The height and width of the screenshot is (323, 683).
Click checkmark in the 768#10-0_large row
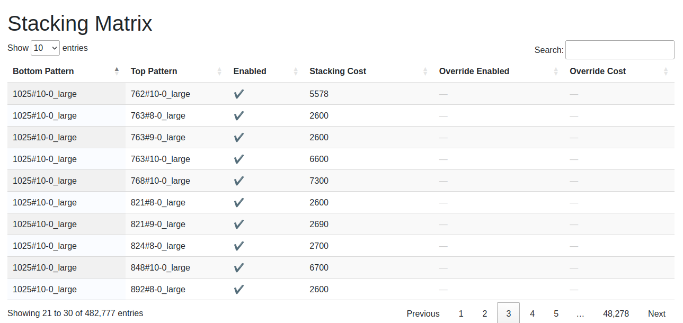239,181
